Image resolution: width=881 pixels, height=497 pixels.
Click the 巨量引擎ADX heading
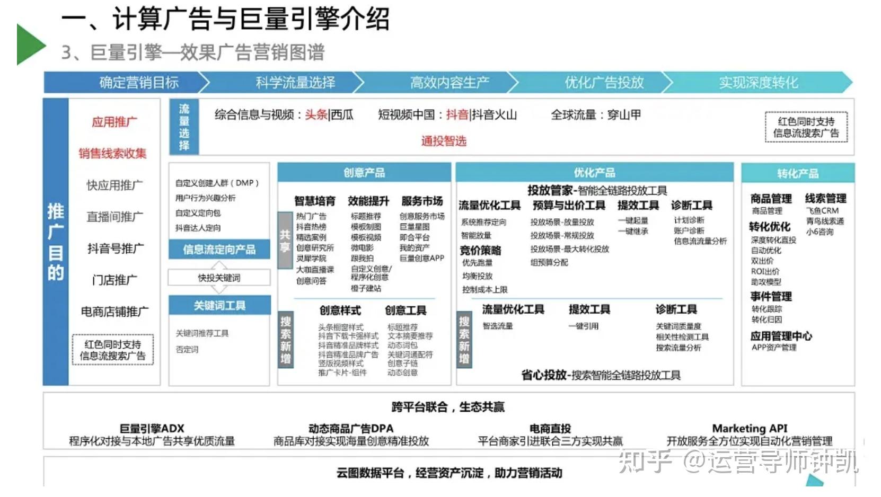point(152,428)
